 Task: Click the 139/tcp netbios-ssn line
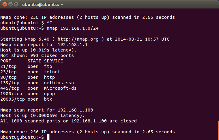(37, 83)
